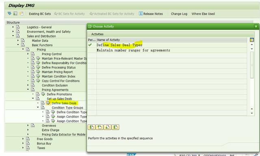Go to the previous page in the Choose Activity dialog
260x156 pixels.
tap(100, 127)
